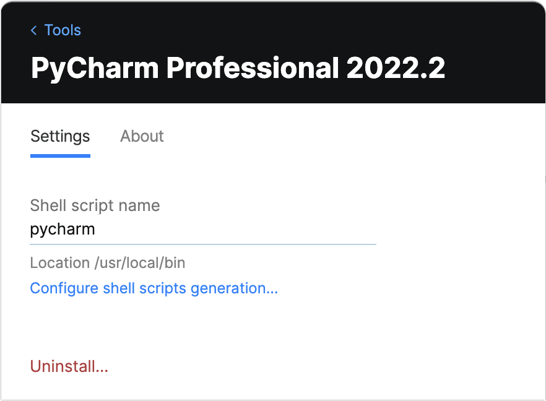The image size is (546, 401).
Task: Click the PyCharm Professional 2022.2 title
Action: [x=237, y=68]
